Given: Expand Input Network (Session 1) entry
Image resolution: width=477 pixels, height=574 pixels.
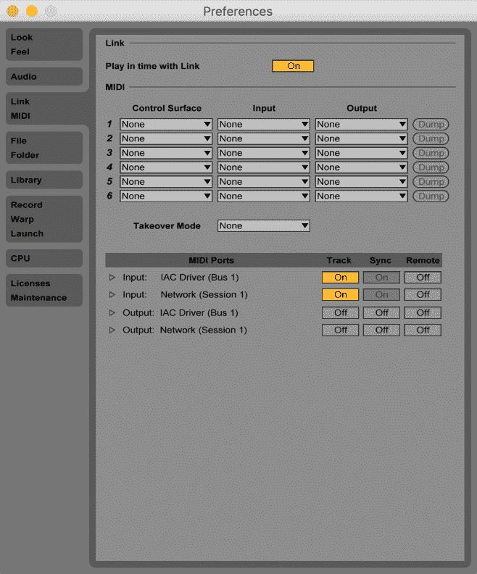Looking at the screenshot, I should (x=112, y=295).
